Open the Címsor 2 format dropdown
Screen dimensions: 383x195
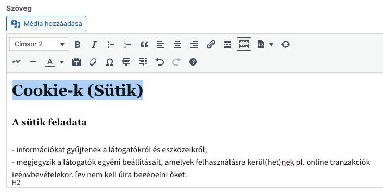tap(39, 44)
